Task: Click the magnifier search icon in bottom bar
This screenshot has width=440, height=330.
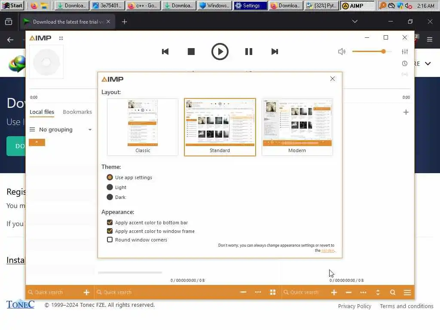Action: [x=393, y=292]
